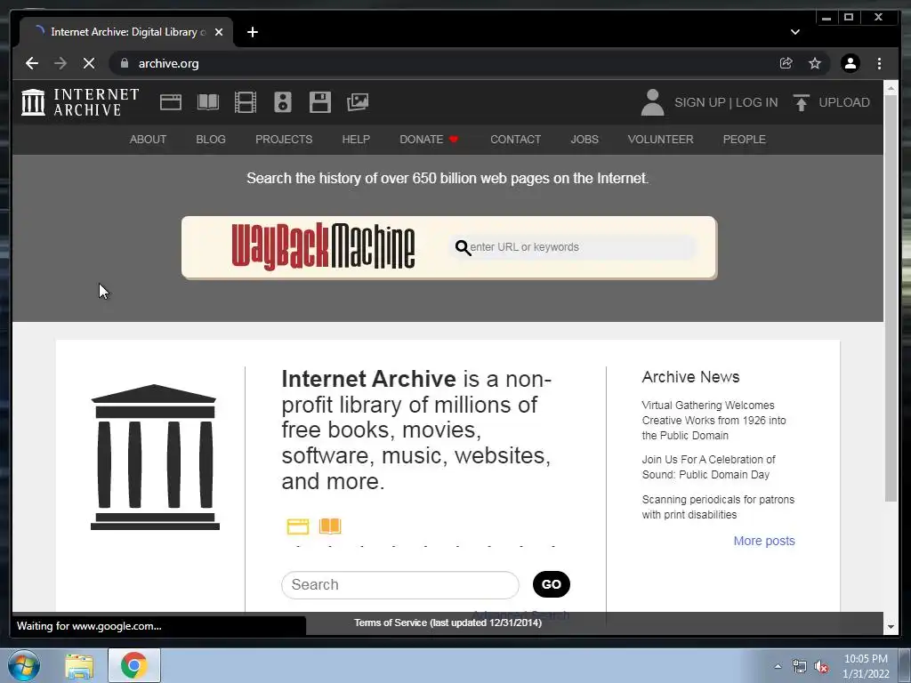This screenshot has width=911, height=683.
Task: Share this page via address bar icon
Action: [786, 63]
